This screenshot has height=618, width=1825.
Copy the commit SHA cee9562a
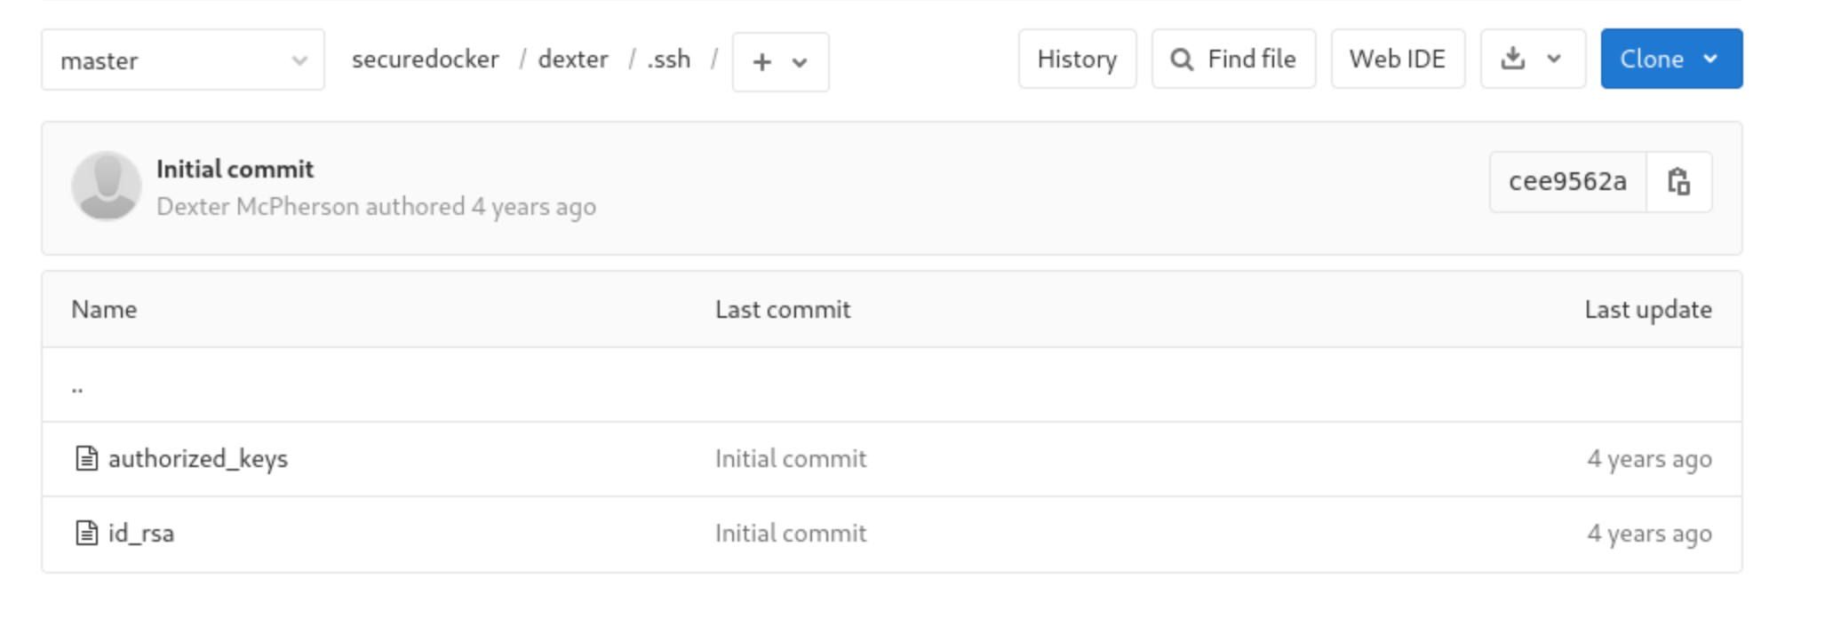pos(1678,182)
